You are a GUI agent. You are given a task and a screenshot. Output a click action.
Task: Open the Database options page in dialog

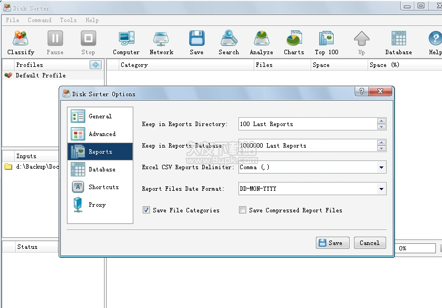click(x=100, y=169)
